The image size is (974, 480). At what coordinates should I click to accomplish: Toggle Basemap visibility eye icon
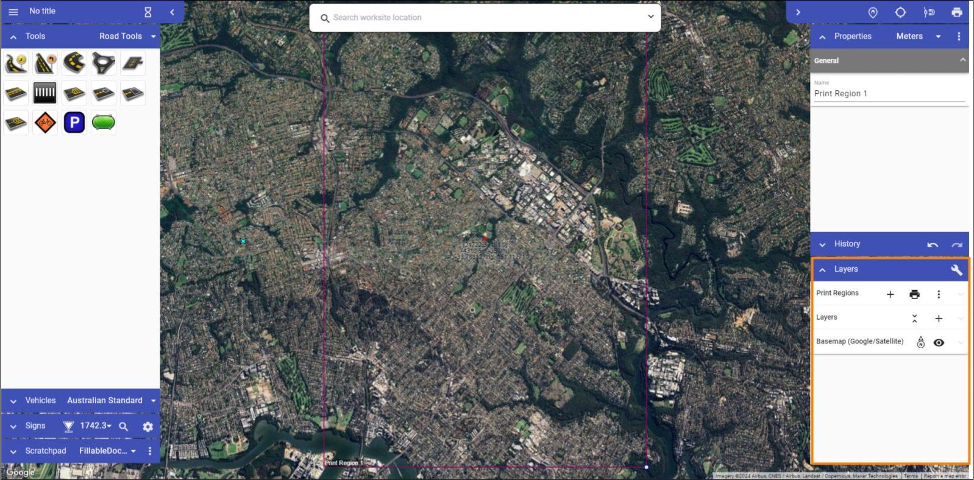point(939,343)
